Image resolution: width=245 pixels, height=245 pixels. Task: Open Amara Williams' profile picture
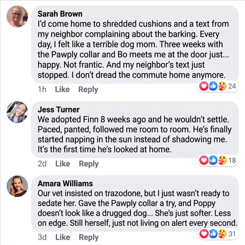point(17,186)
